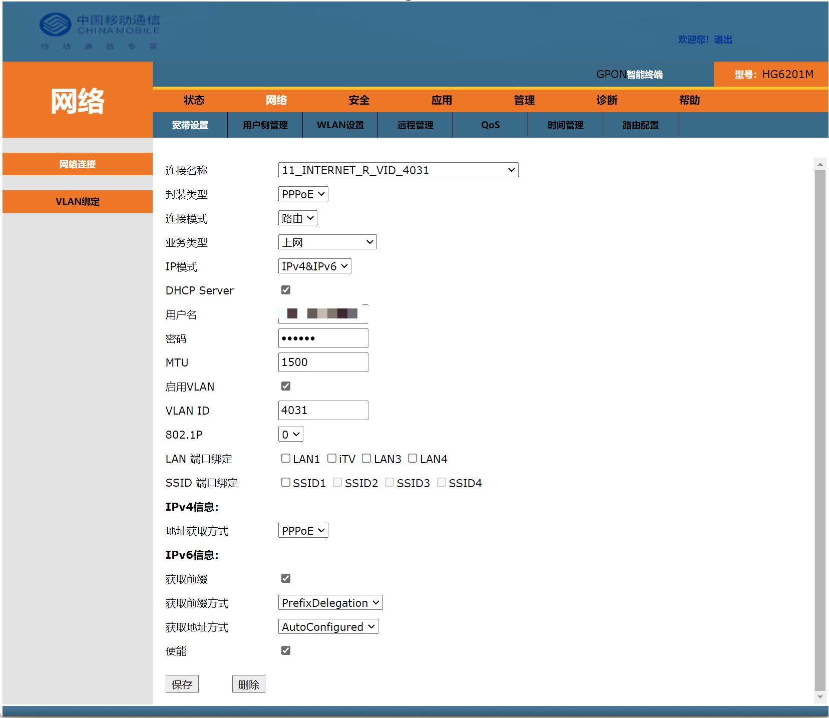Open the 业务类型 service type dropdown
Screen dimensions: 829x718
327,242
